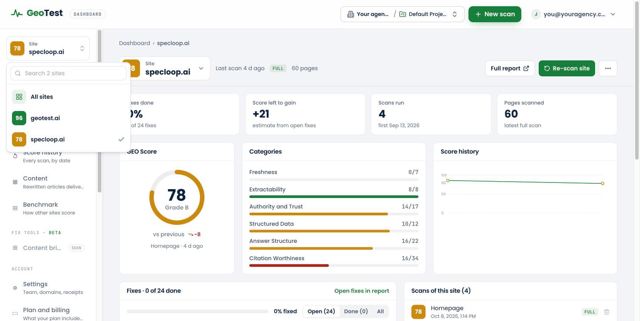Open Benchmark in the sidebar
Screen dimensions: 640x321
[48, 208]
